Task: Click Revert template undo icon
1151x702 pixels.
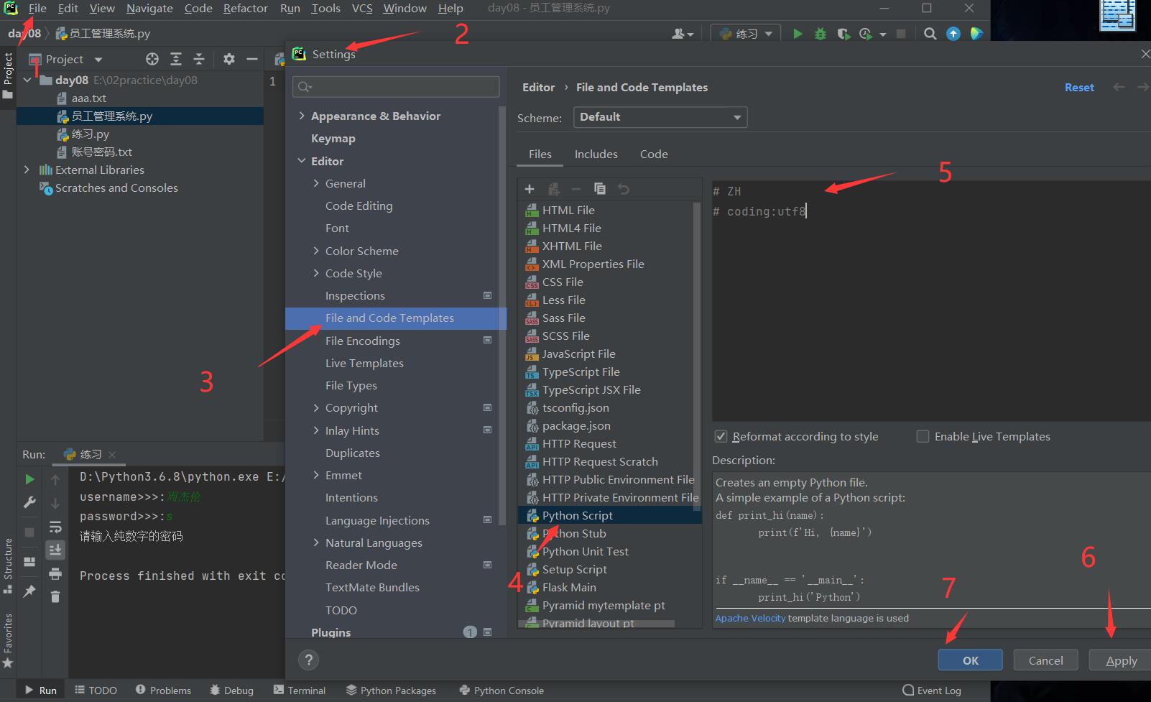Action: (x=624, y=189)
